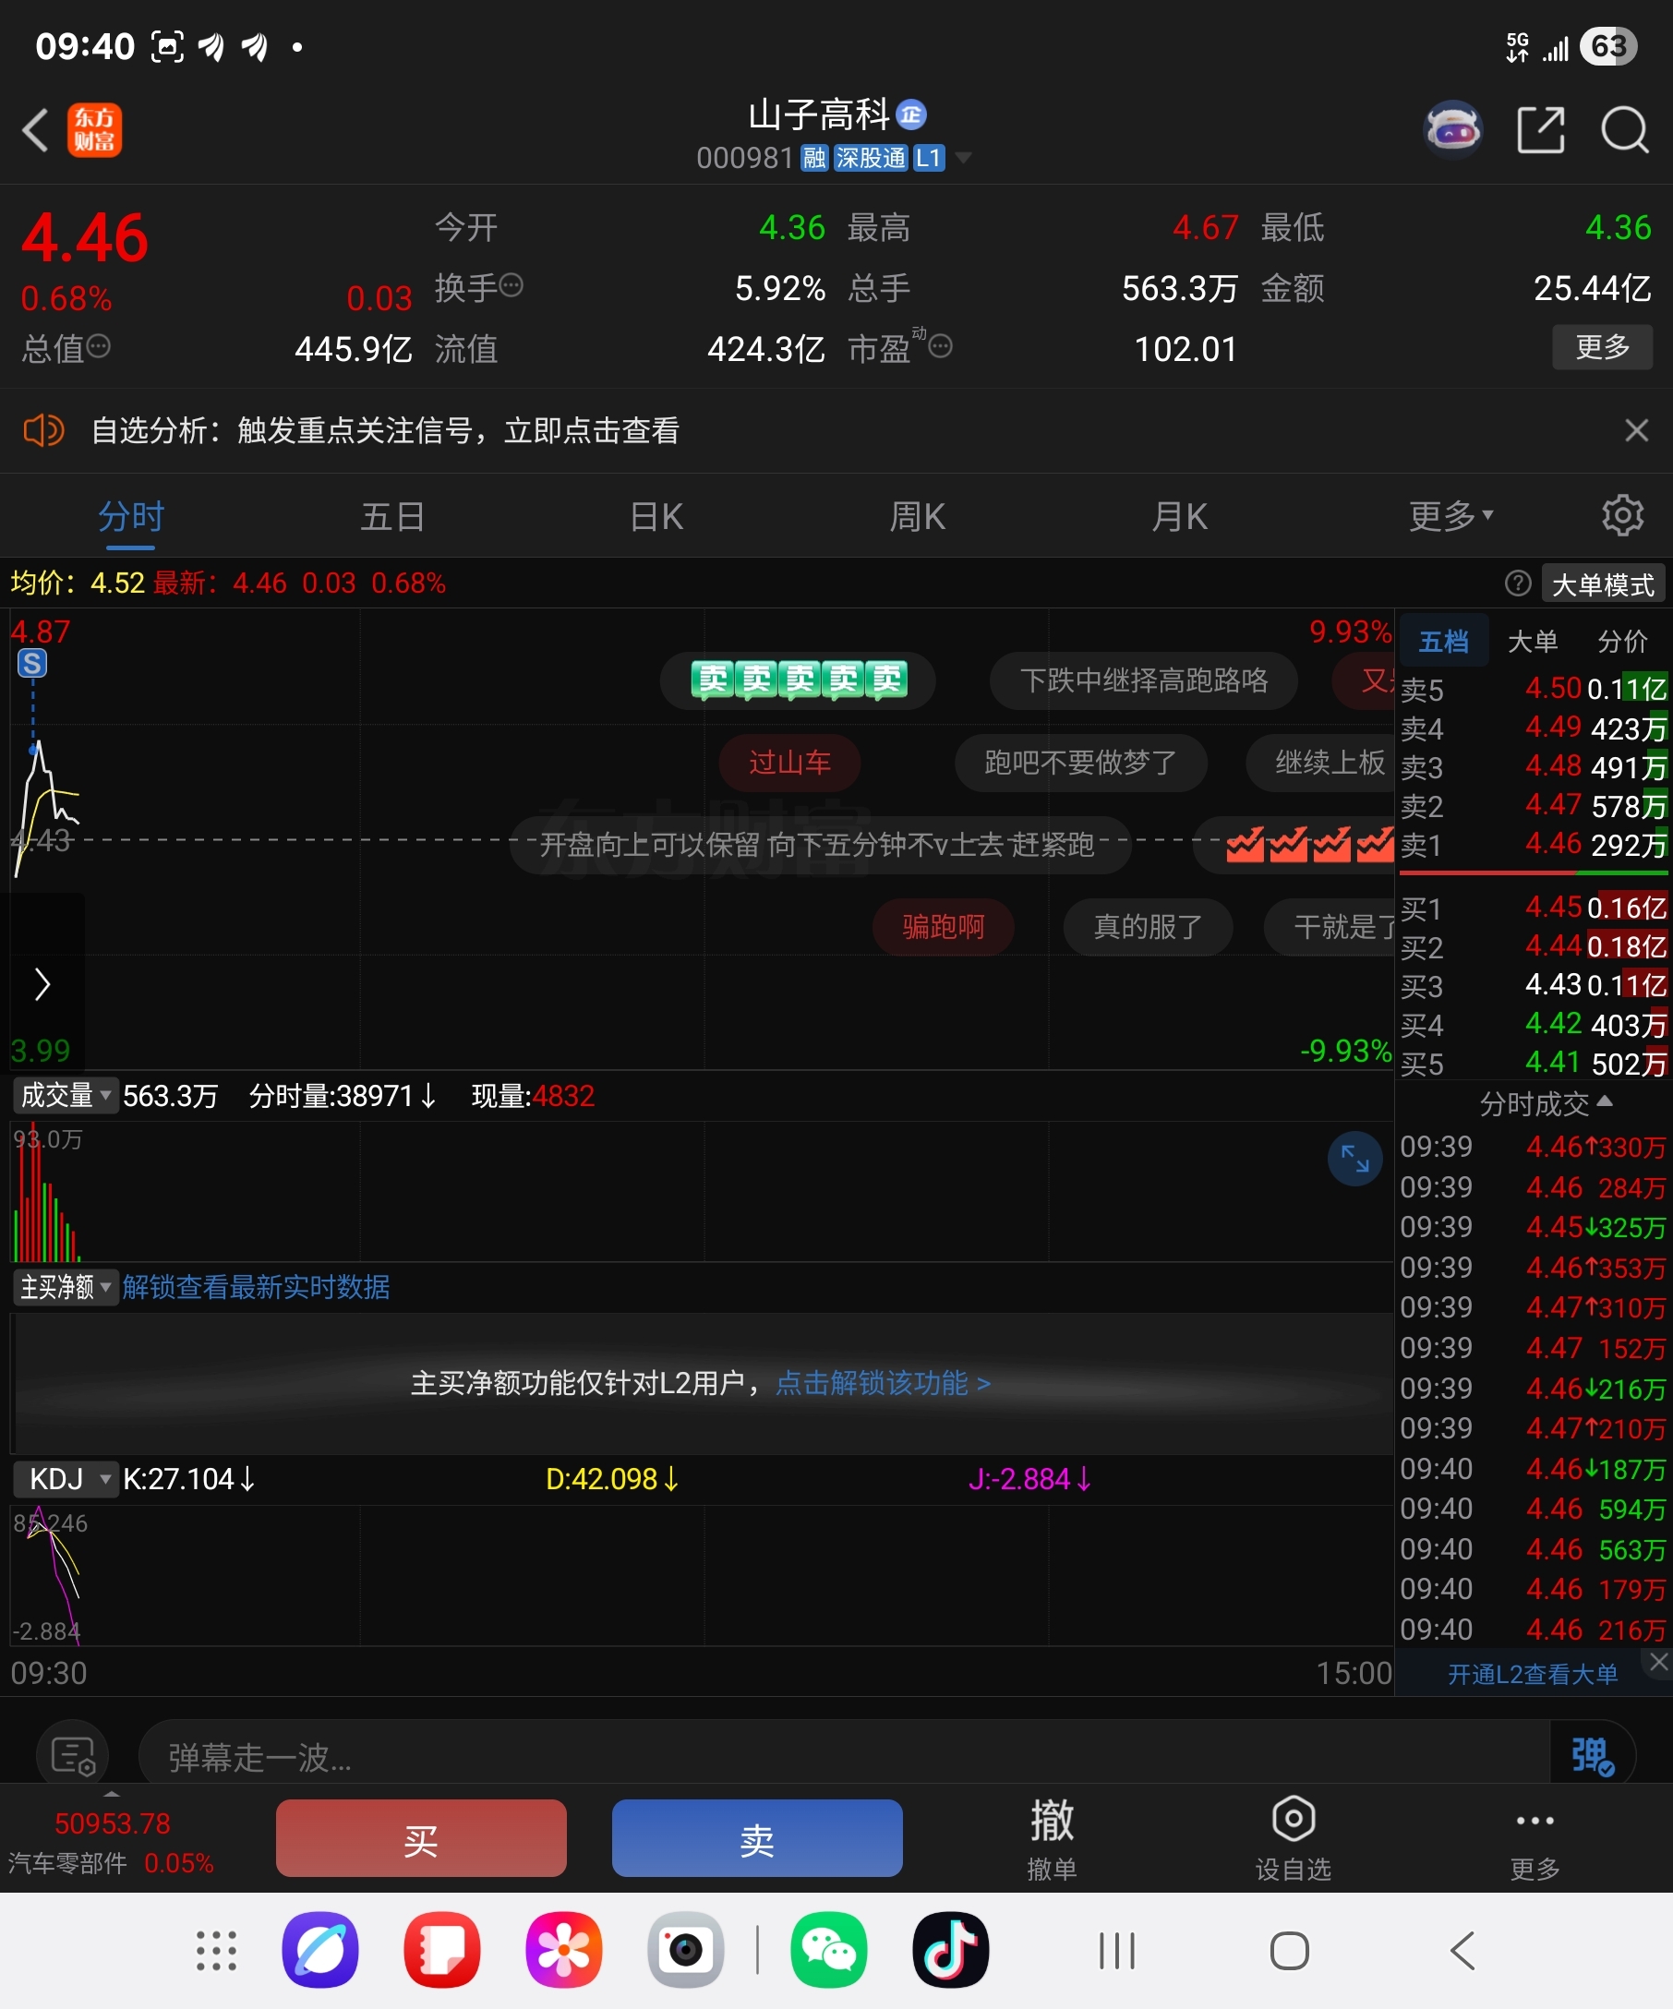
Task: Tap the 更多 quote details button
Action: point(1602,346)
